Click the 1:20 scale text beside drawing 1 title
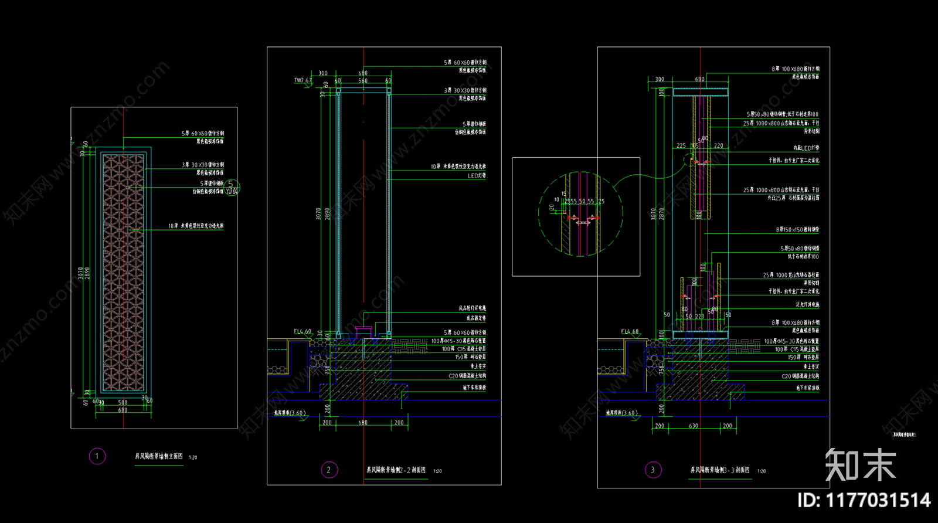Screen dimensions: 938x523 coord(193,457)
